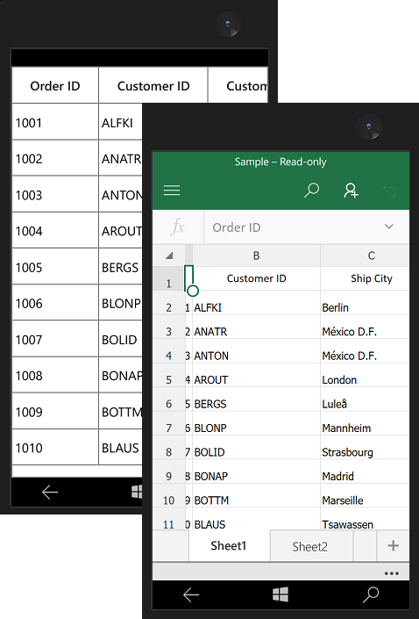Select BOLID cell in rear grid
The height and width of the screenshot is (619, 419).
(x=121, y=339)
